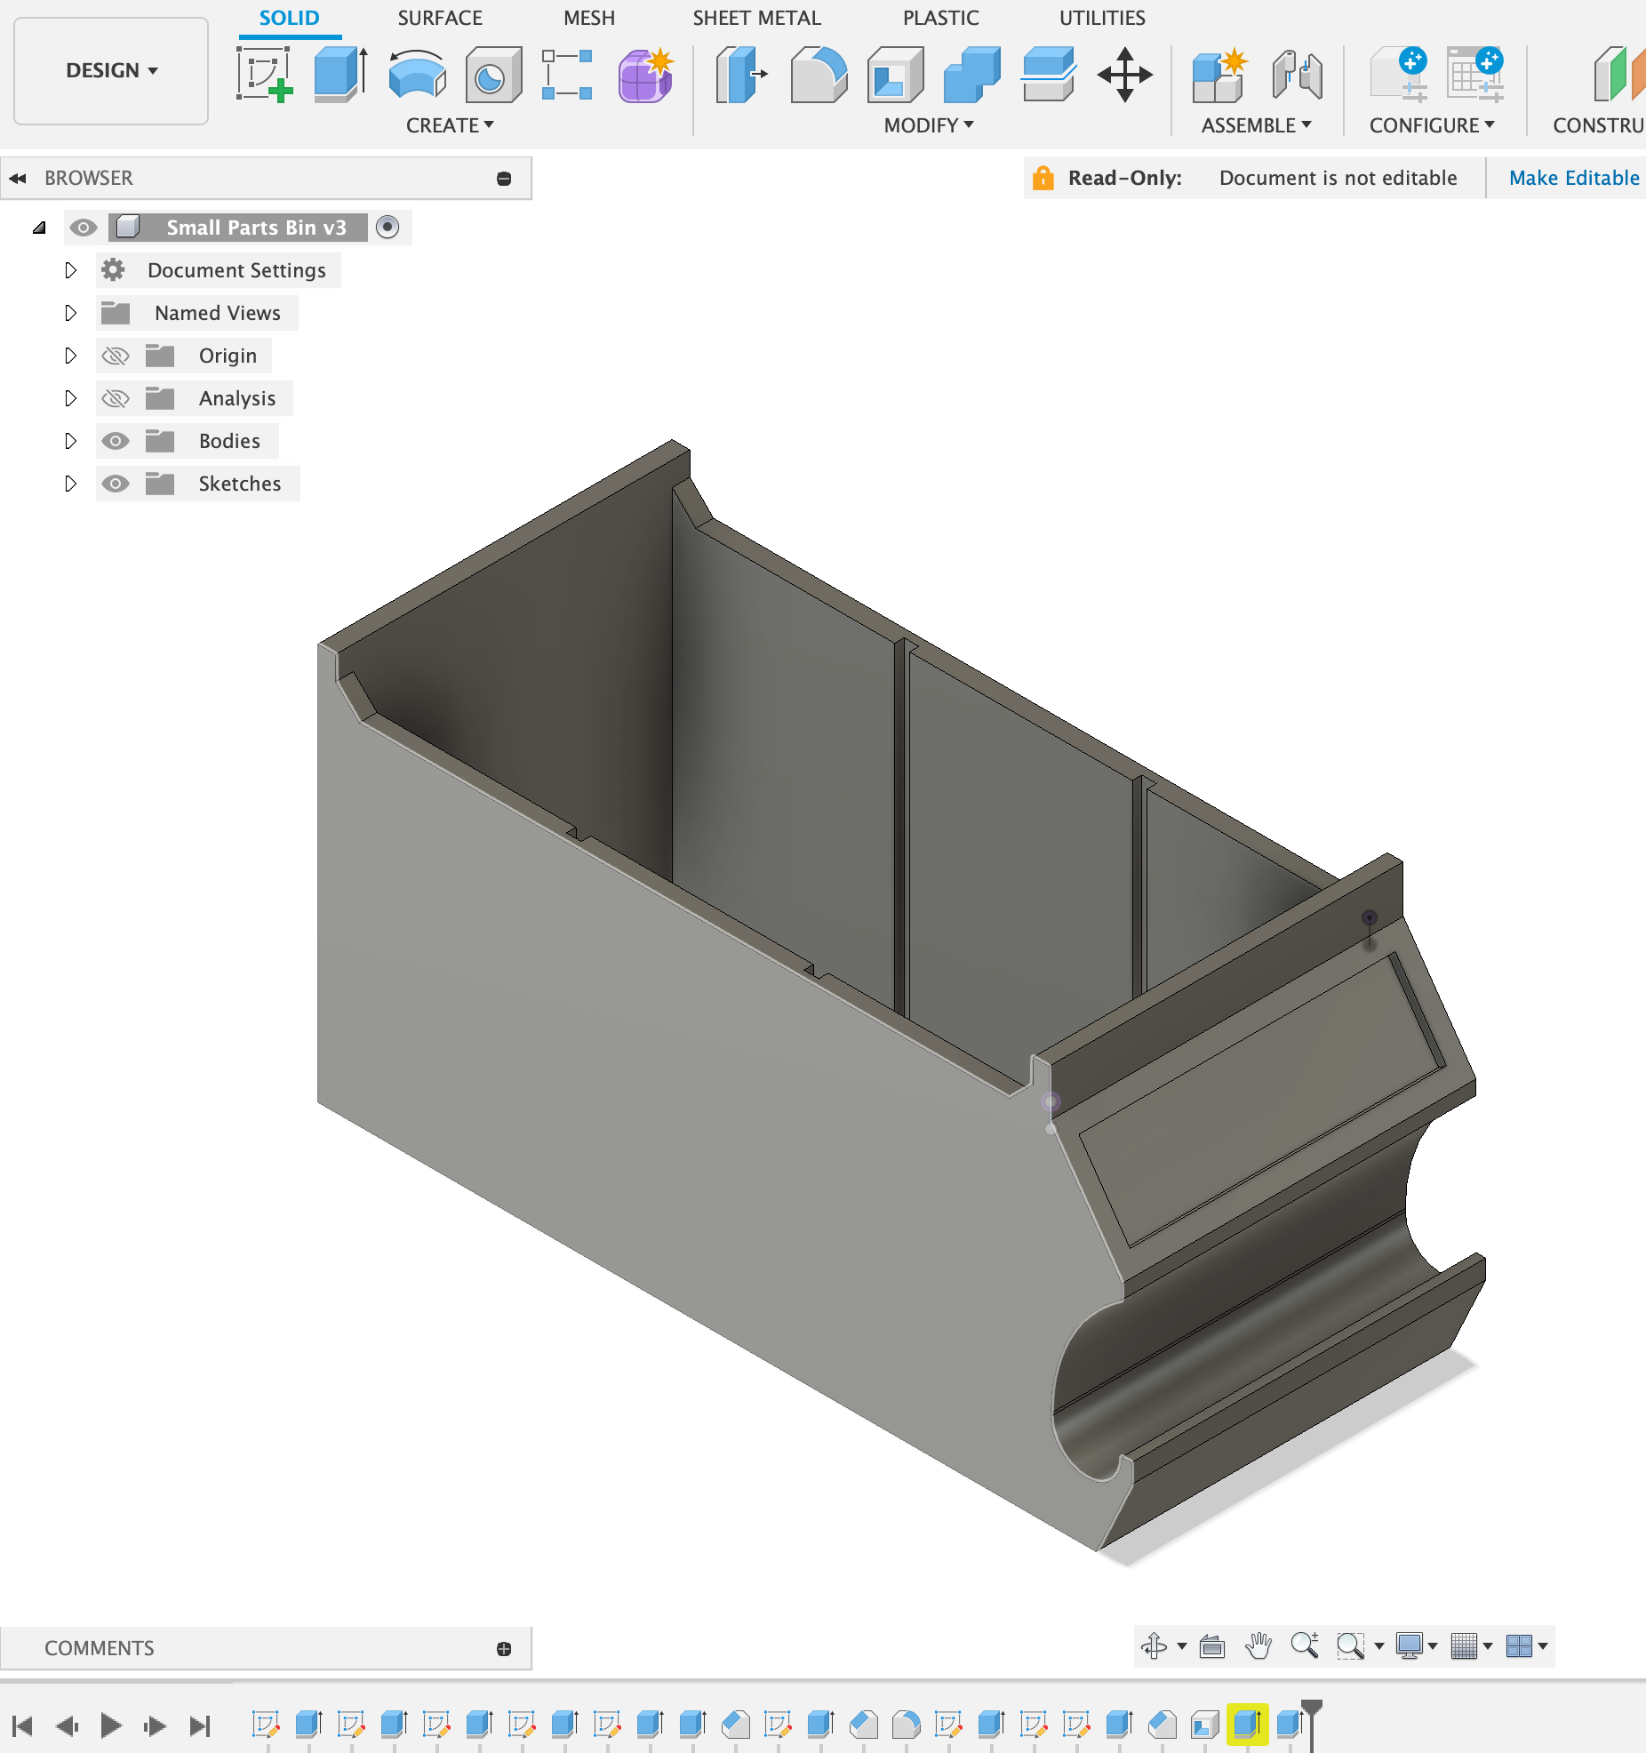This screenshot has height=1753, width=1646.
Task: Select the Press Pull tool
Action: click(x=741, y=75)
